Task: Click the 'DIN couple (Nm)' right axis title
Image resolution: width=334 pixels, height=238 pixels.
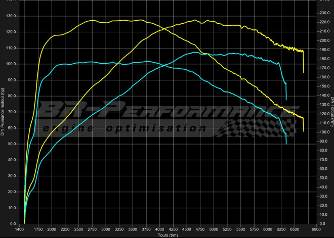Action: [x=331, y=112]
